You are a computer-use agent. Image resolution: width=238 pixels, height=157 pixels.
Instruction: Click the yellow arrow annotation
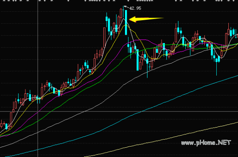pos(146,19)
